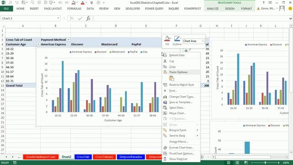Click zoom in plus icon in status bar
Image resolution: width=293 pixels, height=165 pixels.
coord(278,163)
